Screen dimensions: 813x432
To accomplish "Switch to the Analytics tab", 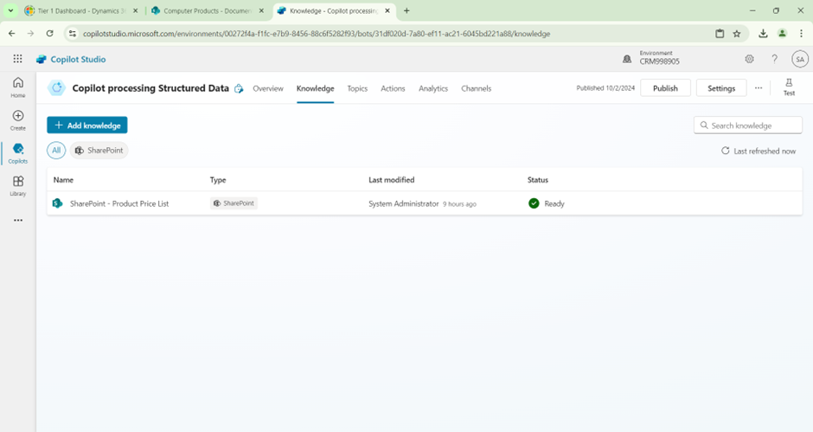I will 433,88.
